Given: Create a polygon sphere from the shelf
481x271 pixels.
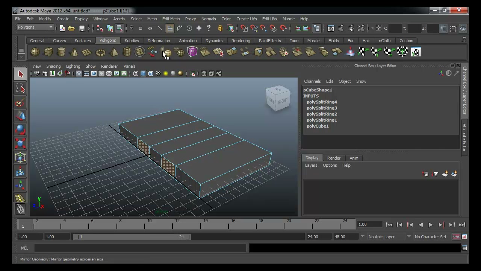Looking at the screenshot, I should point(35,52).
